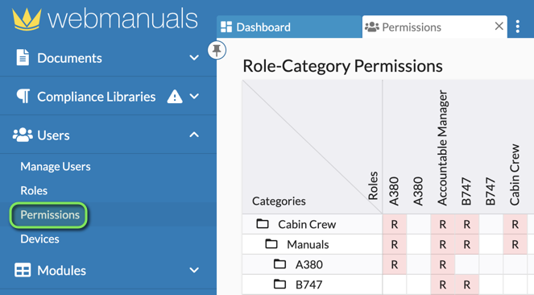Toggle Cabin Crew permission for Accountable Manager
Viewport: 534px width, 295px height.
coord(443,224)
